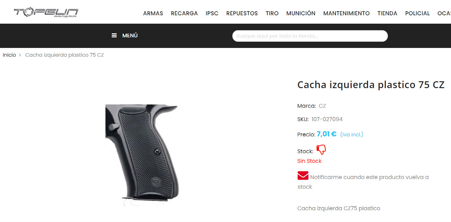
Task: Click the CZ brand link
Action: [x=322, y=106]
